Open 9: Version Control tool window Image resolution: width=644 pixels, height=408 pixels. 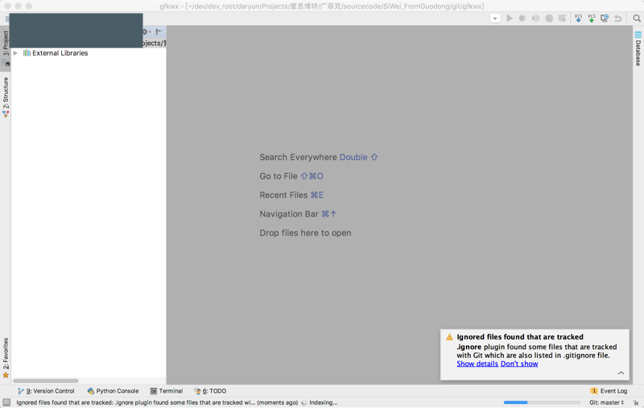[46, 391]
